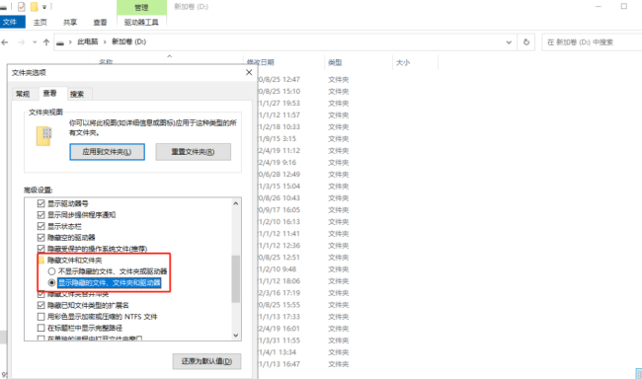The width and height of the screenshot is (642, 379).
Task: Click 文件夹 type in the 12:47 row
Action: tap(338, 79)
